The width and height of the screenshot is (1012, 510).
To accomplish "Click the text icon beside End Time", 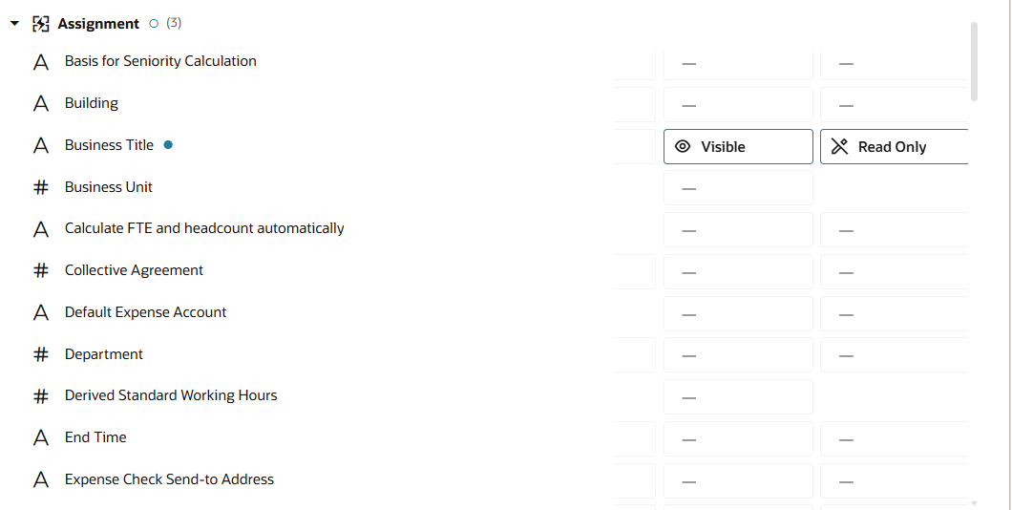I will (41, 438).
